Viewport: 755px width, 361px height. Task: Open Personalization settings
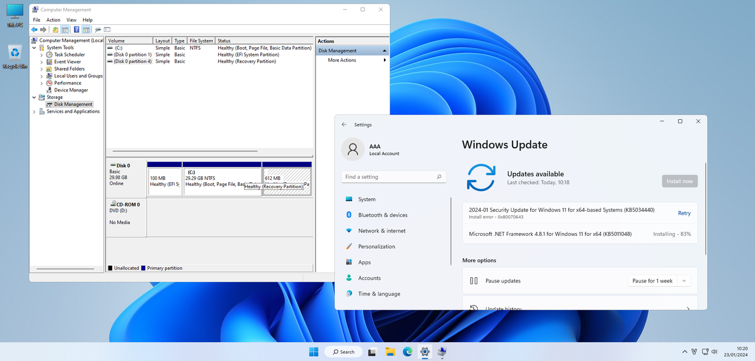click(x=395, y=247)
